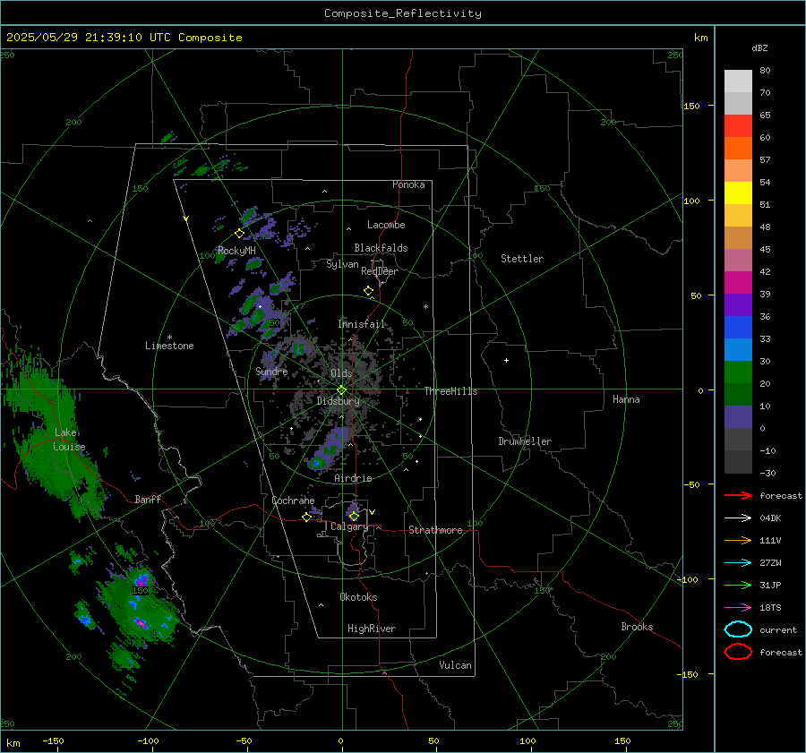Click the ThreeHills label

450,391
